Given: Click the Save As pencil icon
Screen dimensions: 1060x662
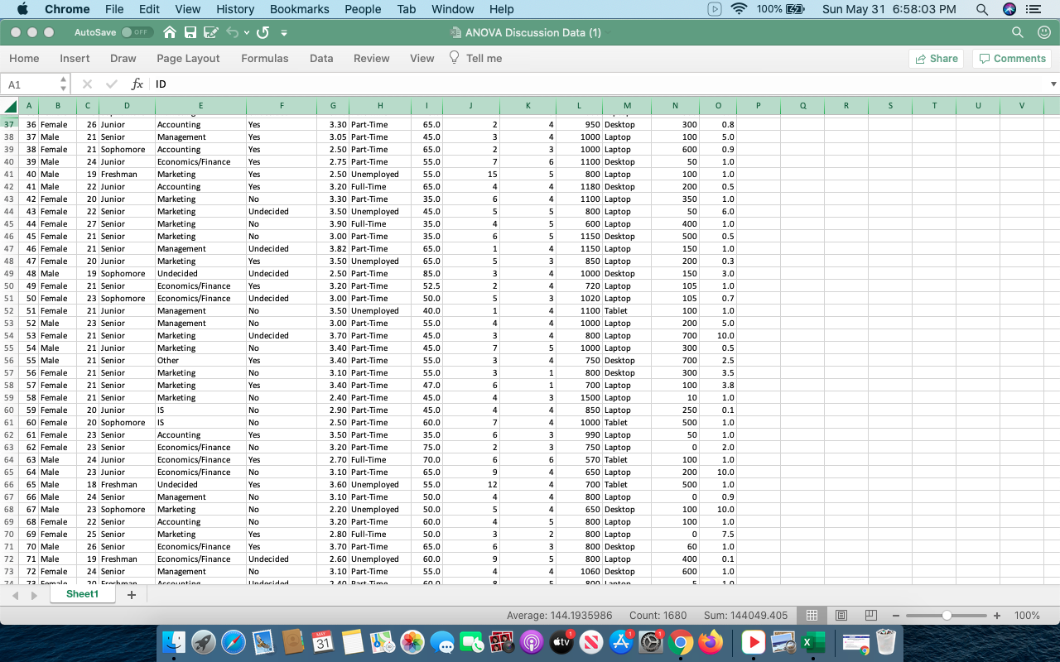Looking at the screenshot, I should pos(210,32).
